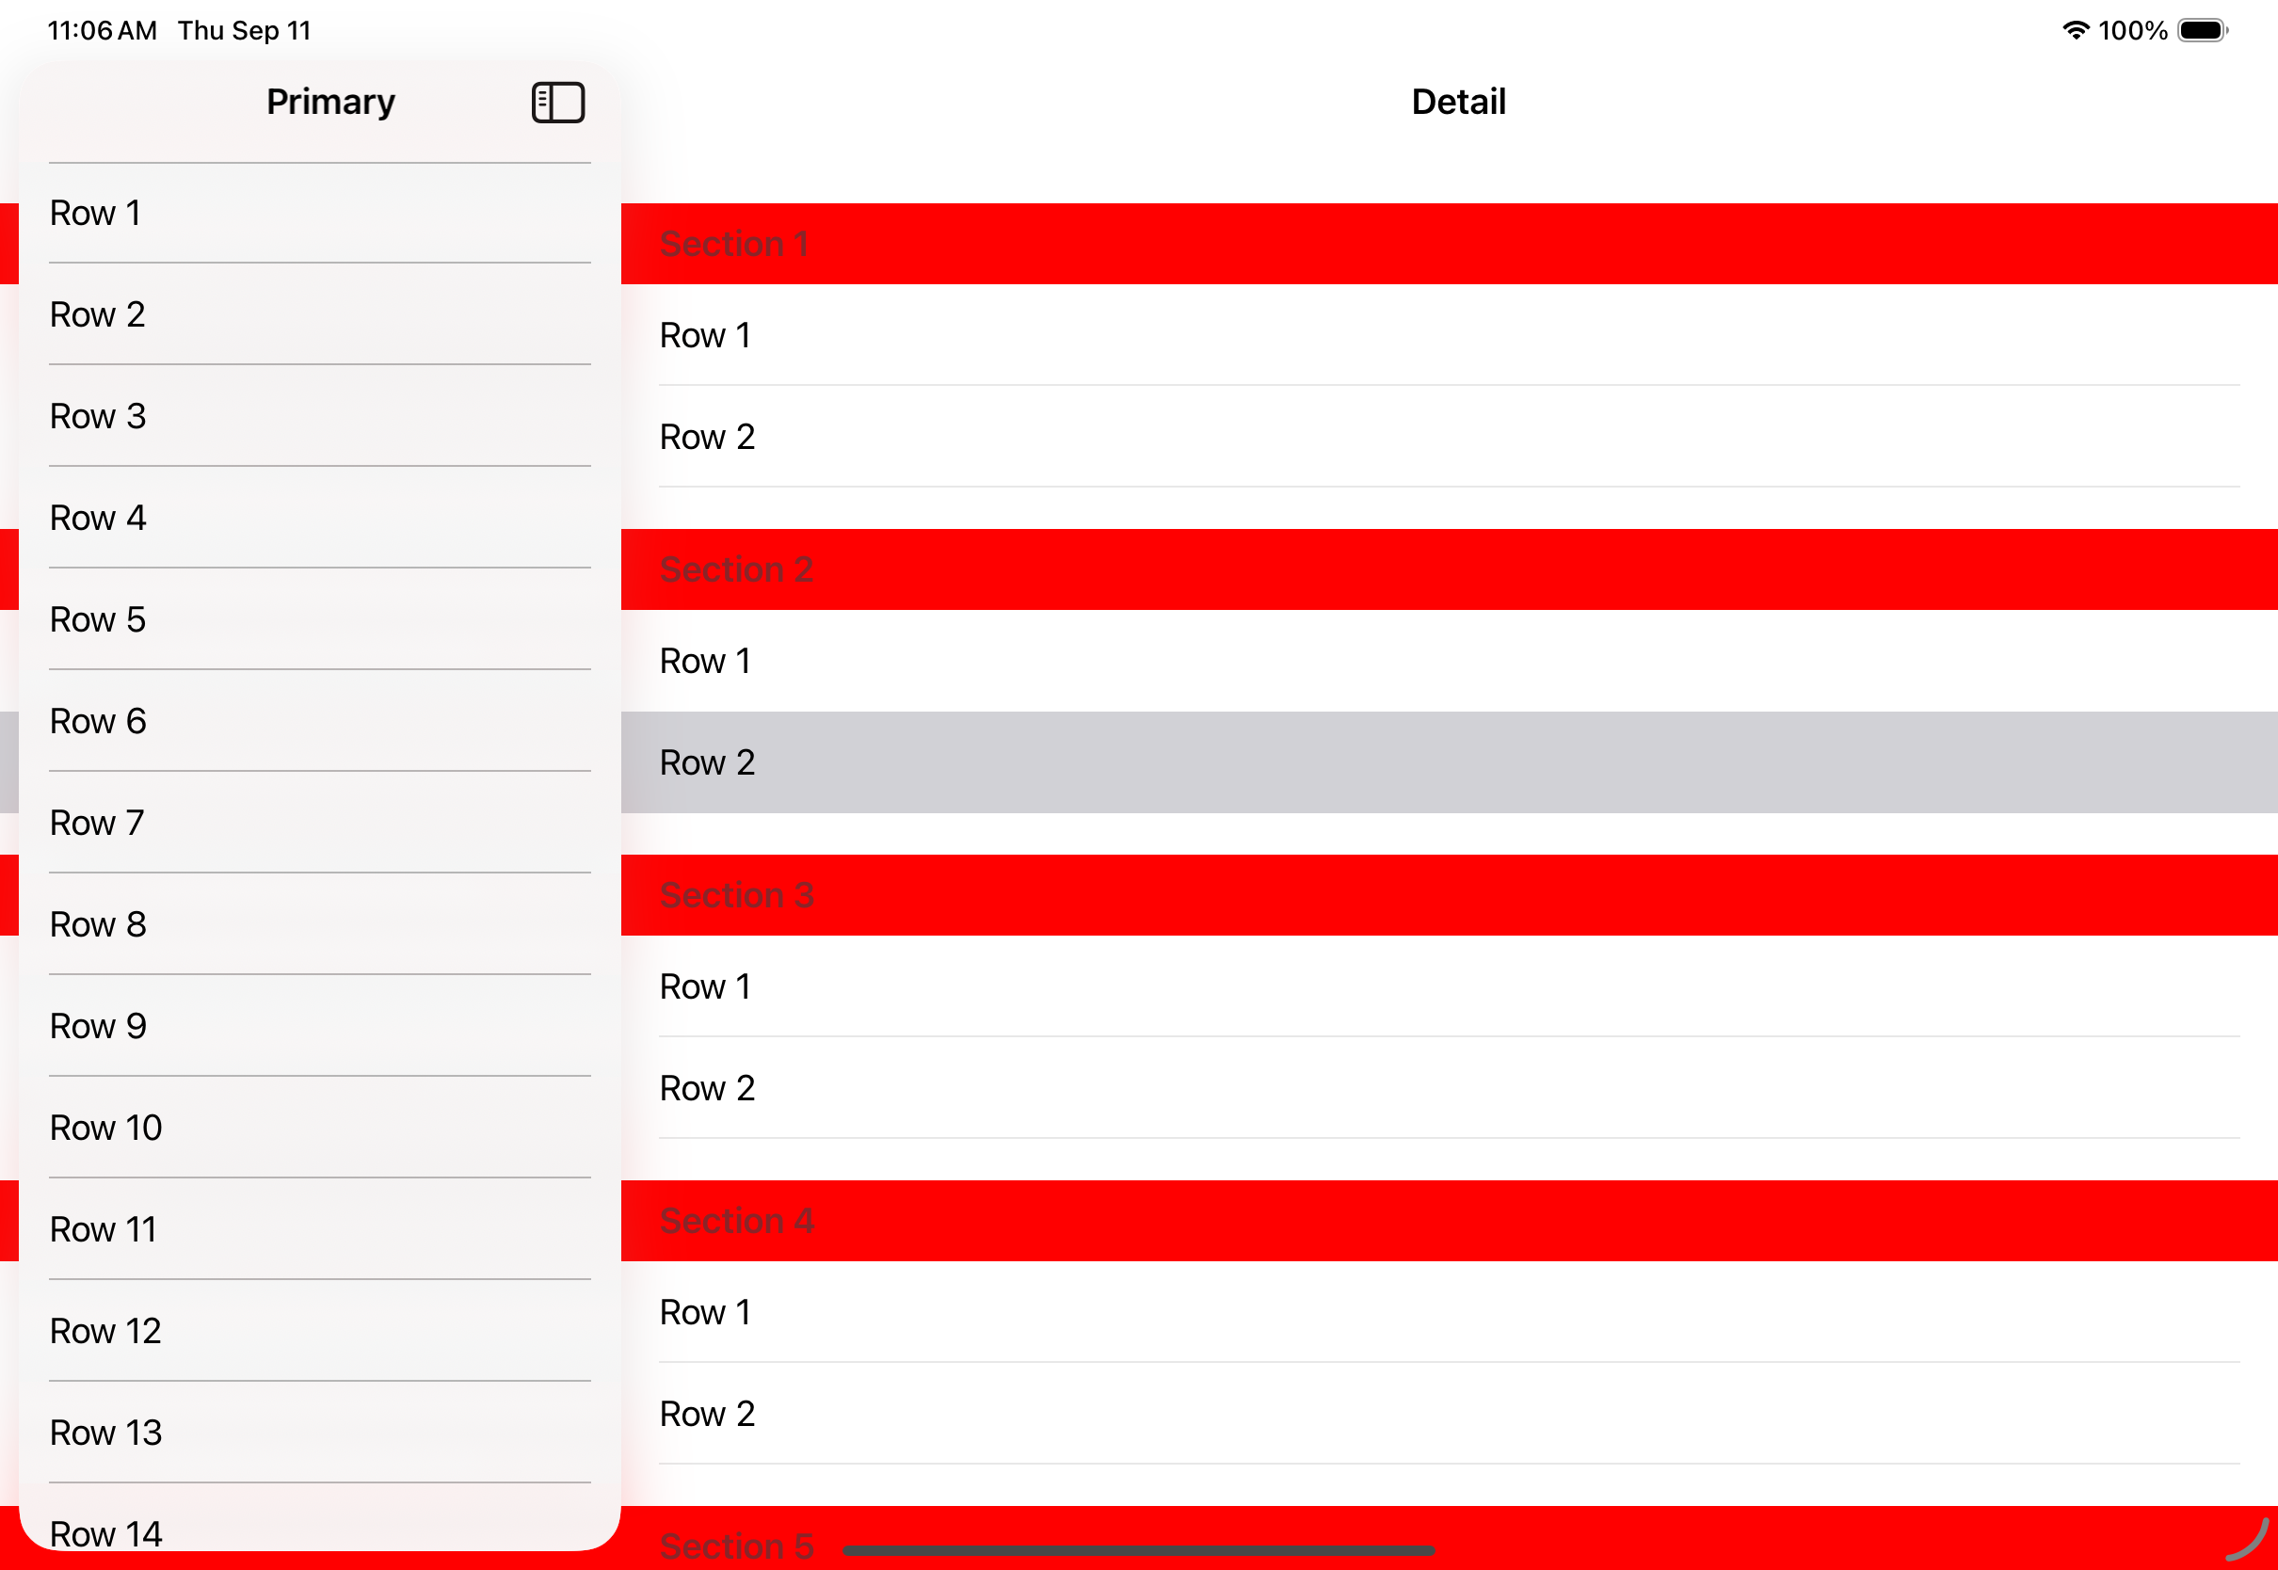Toggle the sidebar visibility icon

point(557,103)
